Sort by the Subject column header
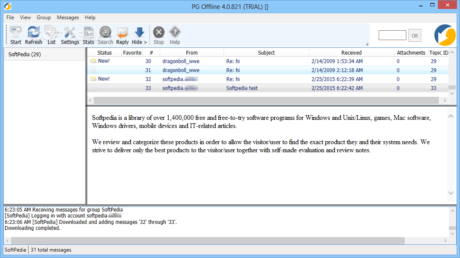Viewport: 460px width, 258px height. click(x=266, y=52)
